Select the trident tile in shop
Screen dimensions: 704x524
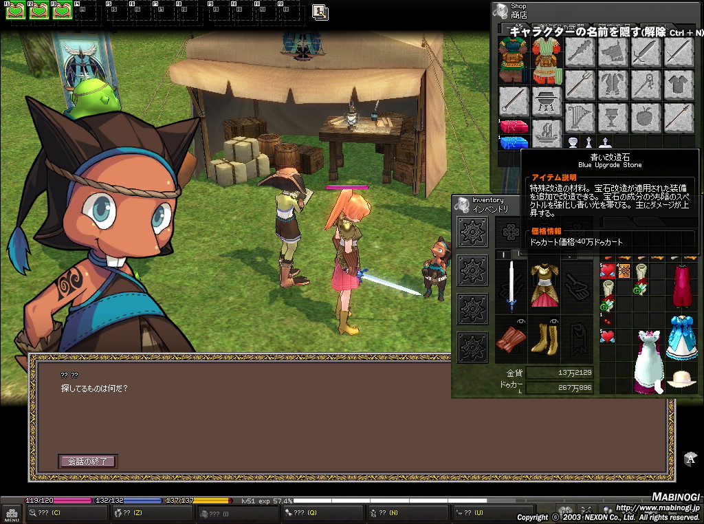580,85
